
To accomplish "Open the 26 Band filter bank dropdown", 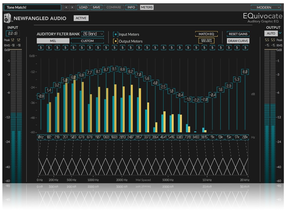I will pyautogui.click(x=93, y=34).
